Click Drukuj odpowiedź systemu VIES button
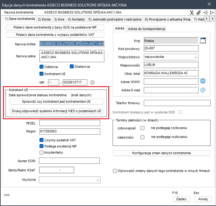The image size is (216, 206). pyautogui.click(x=56, y=111)
